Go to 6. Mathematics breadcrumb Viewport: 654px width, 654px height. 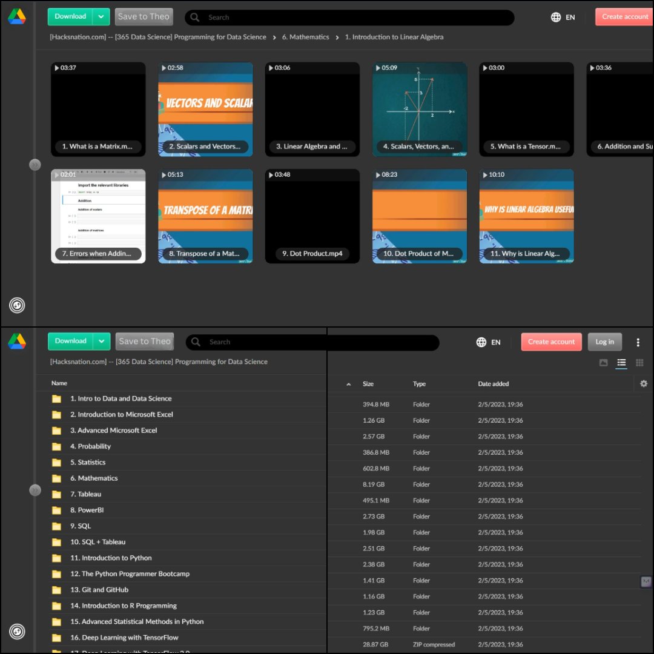(x=305, y=37)
